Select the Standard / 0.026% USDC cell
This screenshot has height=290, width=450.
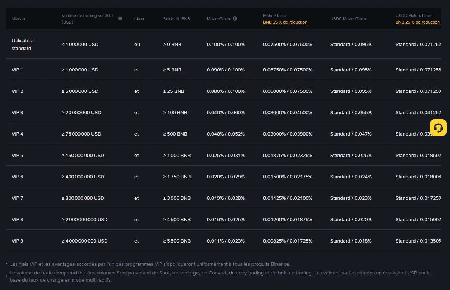(351, 155)
